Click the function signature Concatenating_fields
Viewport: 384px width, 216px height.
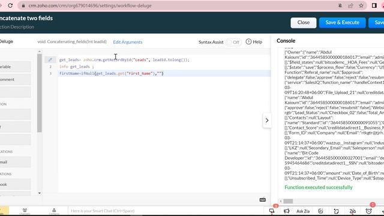[x=72, y=41]
